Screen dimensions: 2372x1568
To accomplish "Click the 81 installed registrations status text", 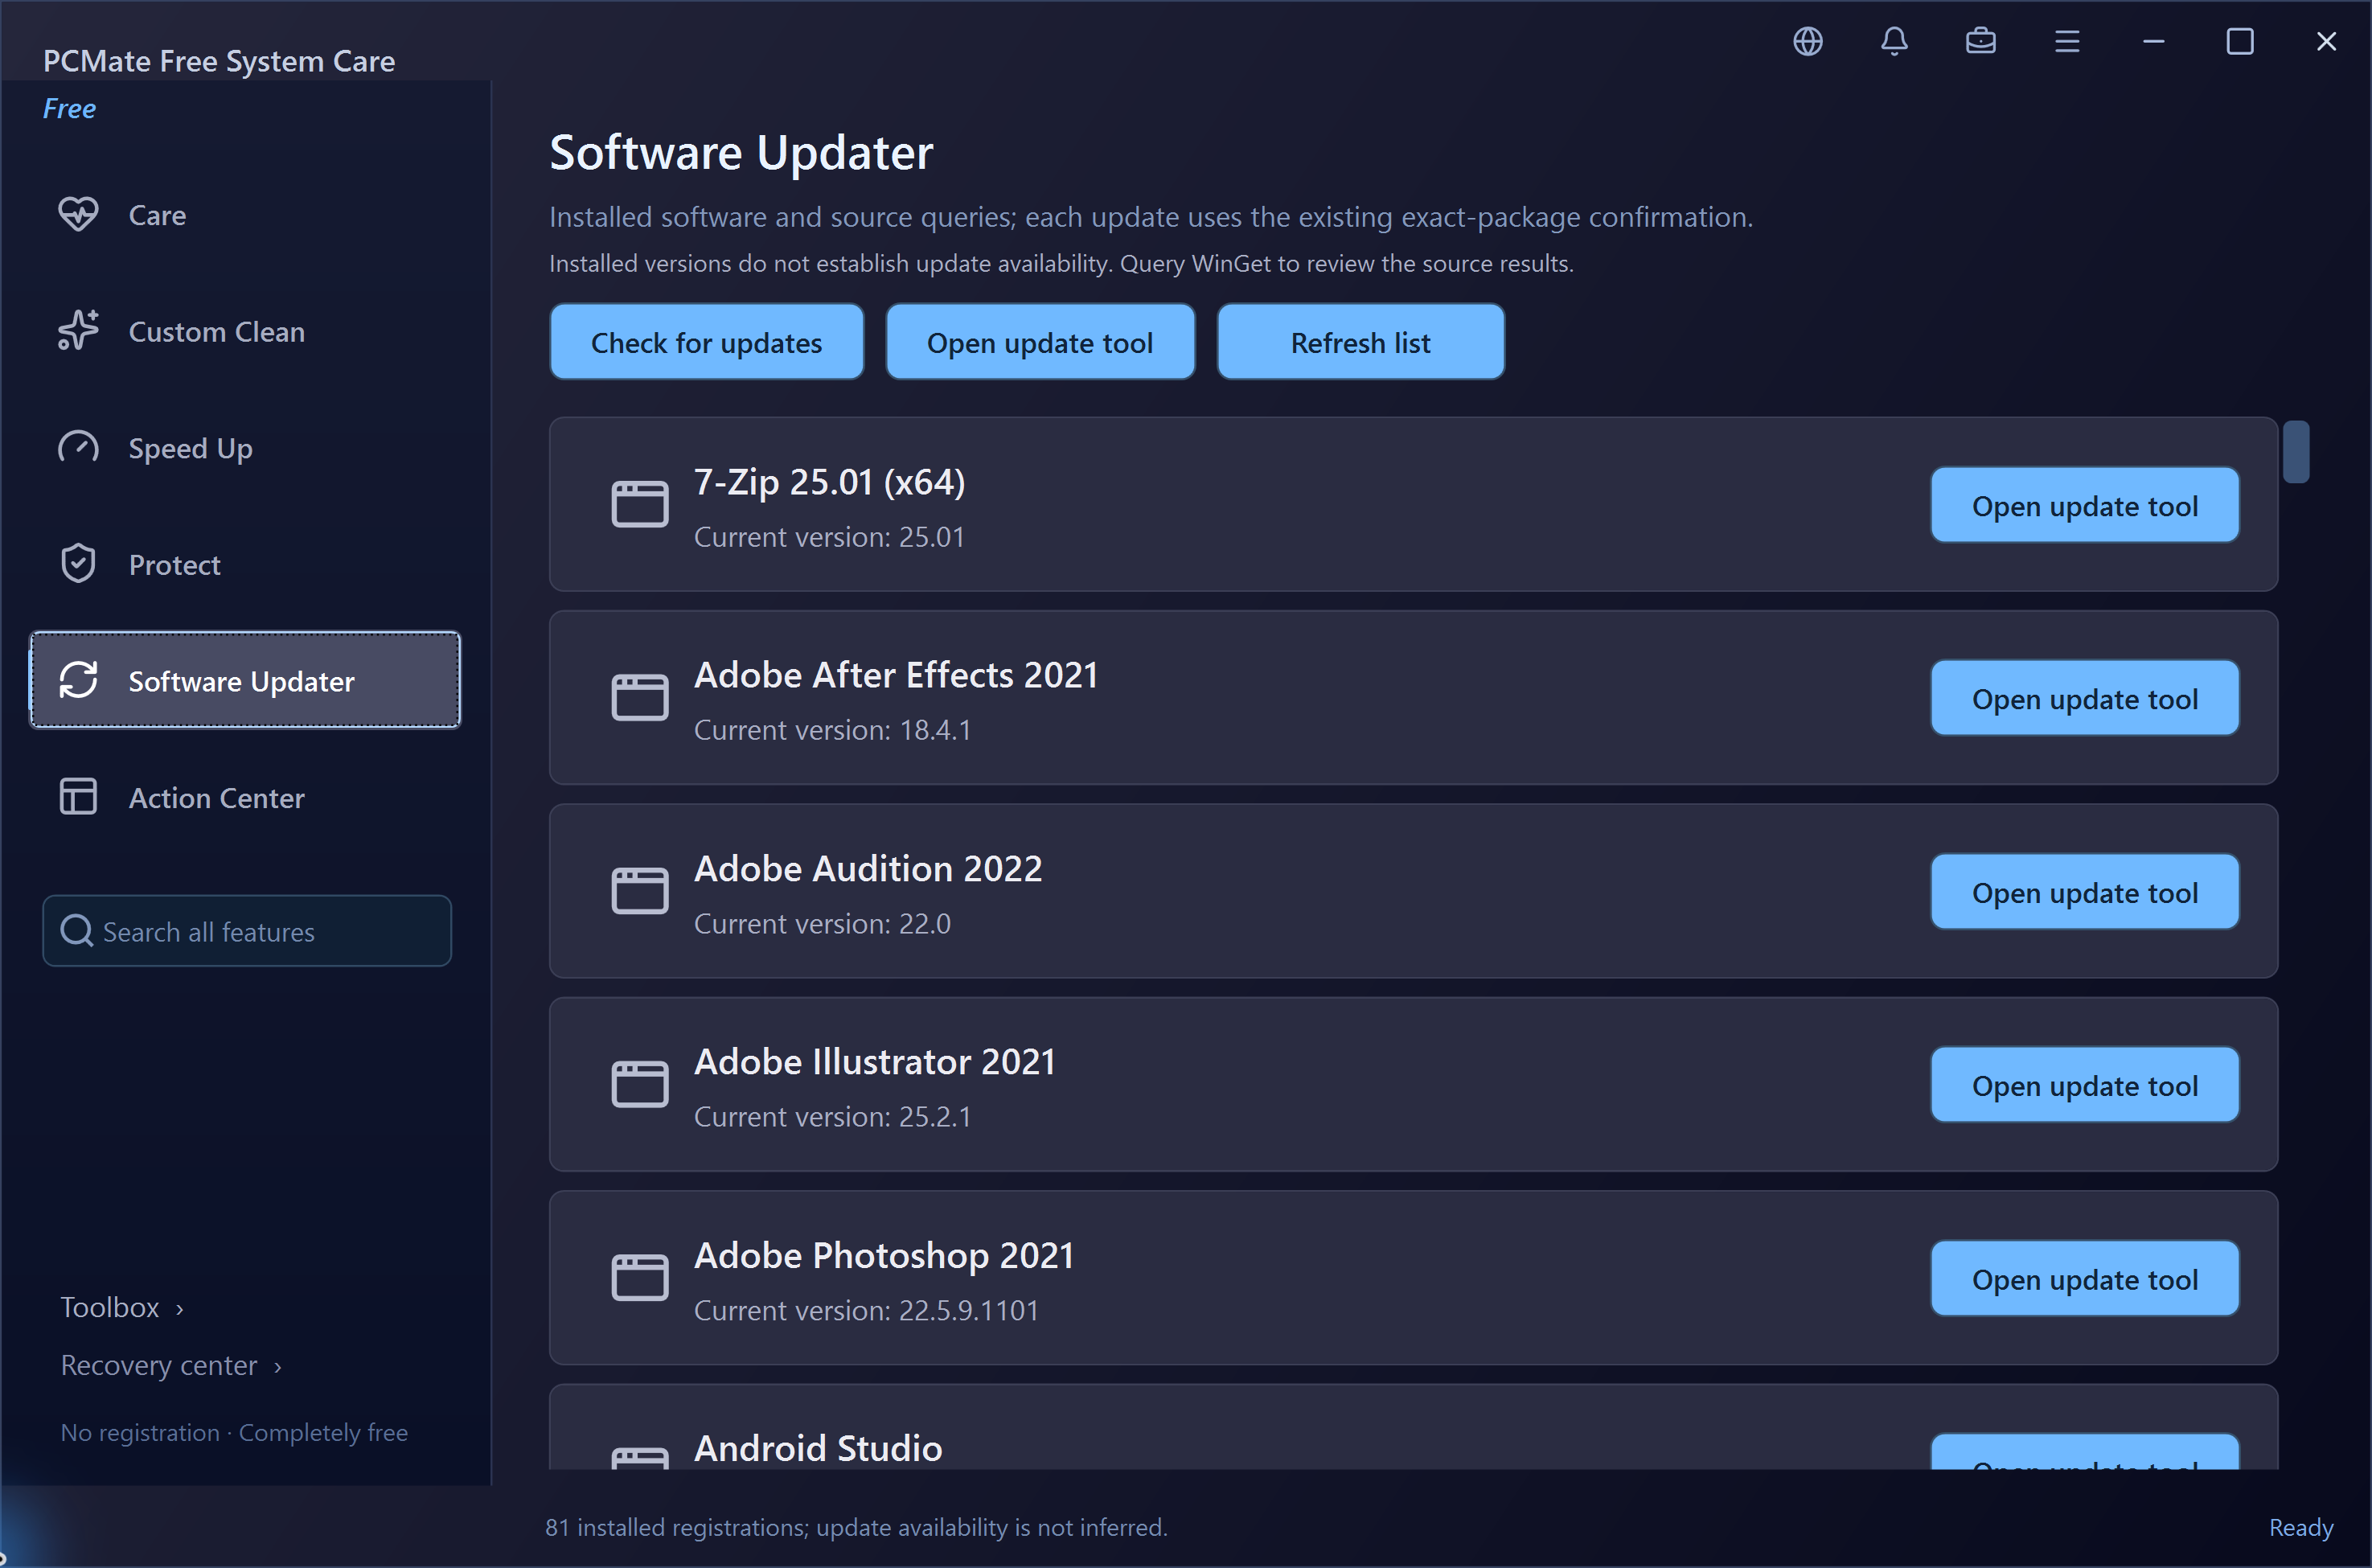I will 856,1527.
